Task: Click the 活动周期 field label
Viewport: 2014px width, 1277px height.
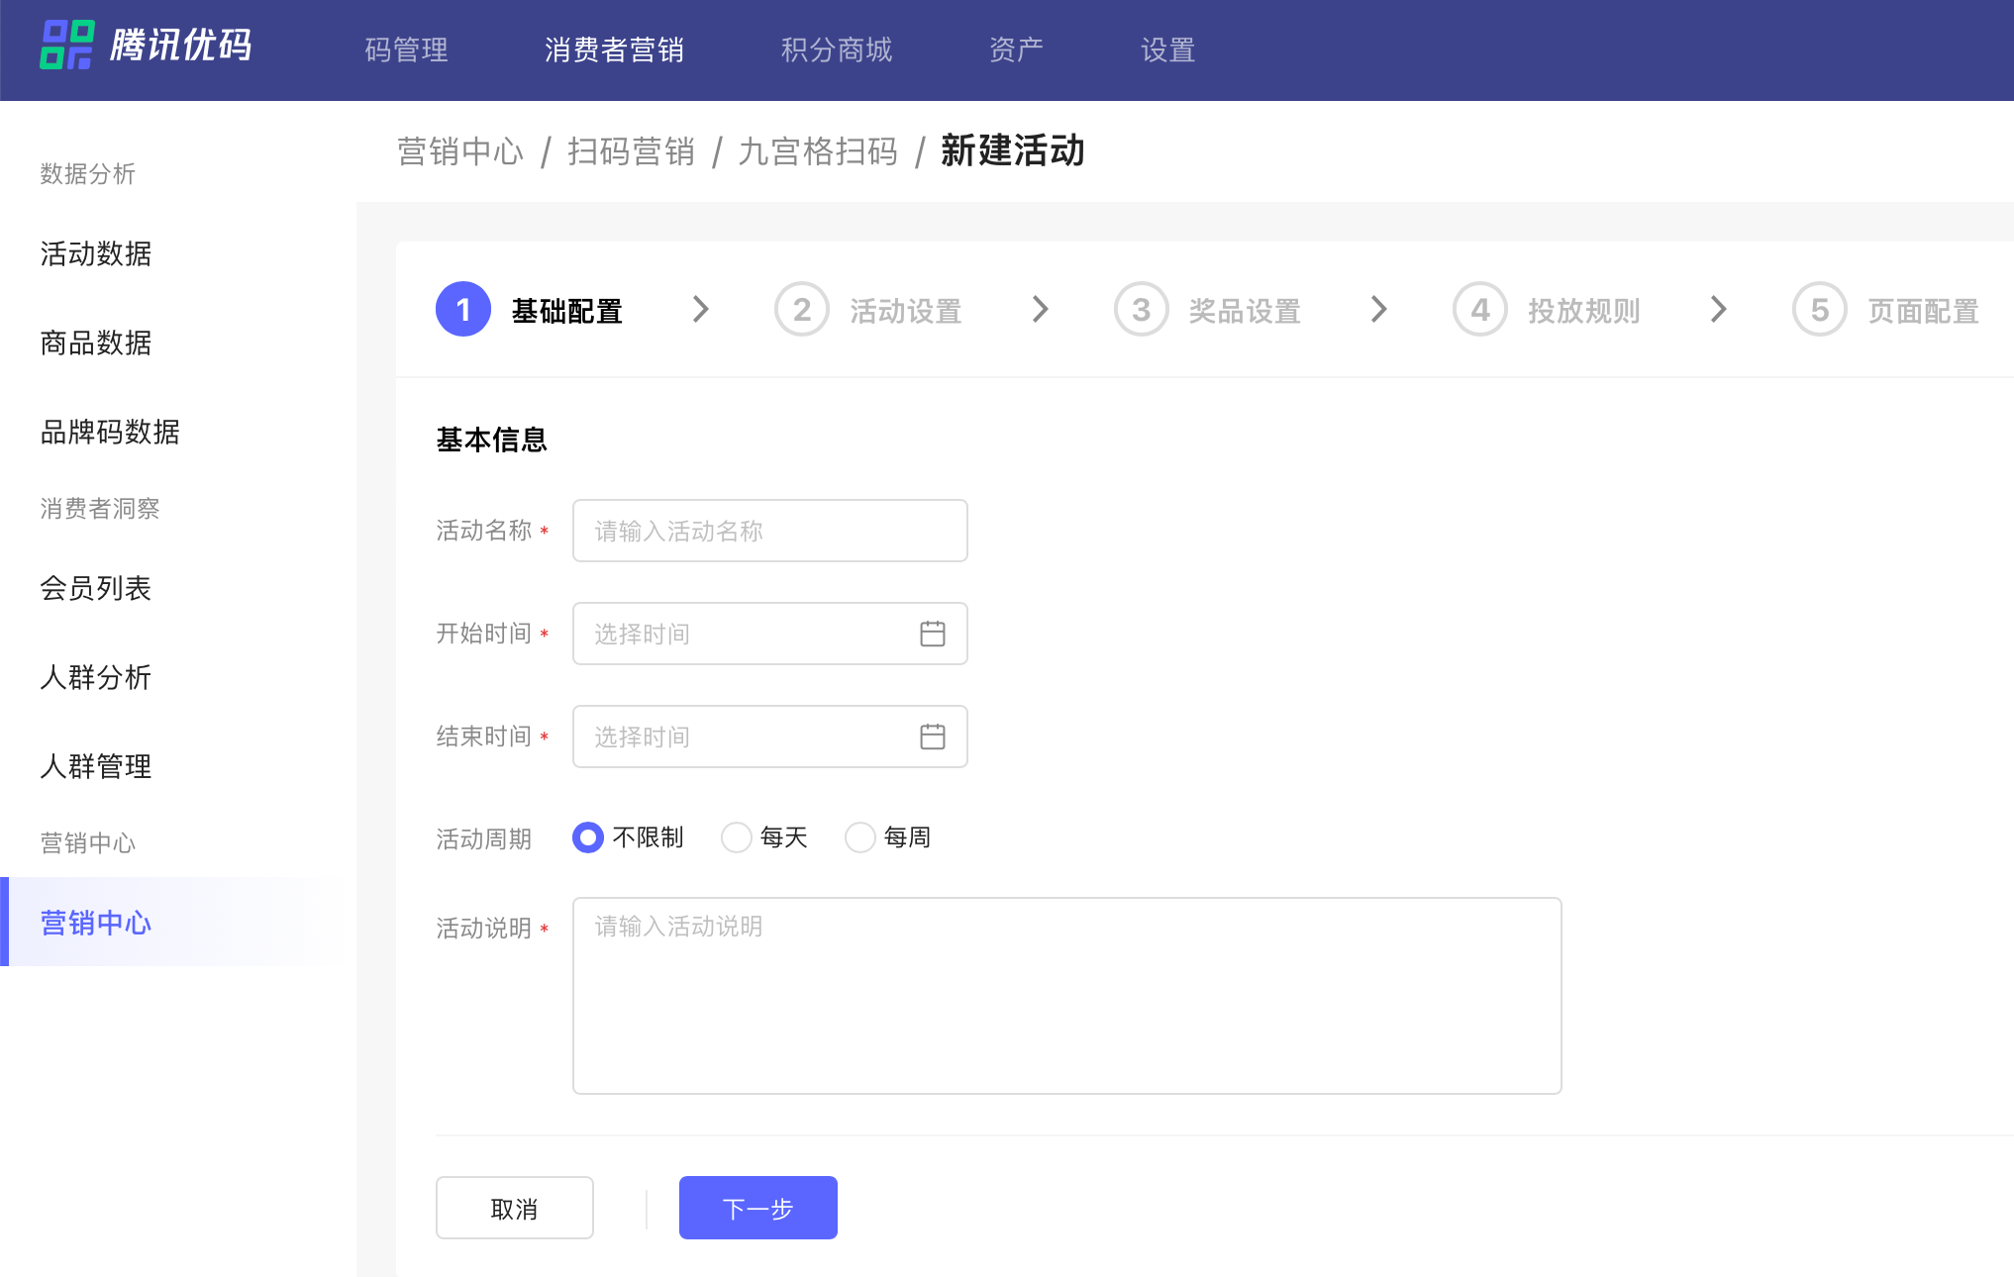Action: pos(484,839)
